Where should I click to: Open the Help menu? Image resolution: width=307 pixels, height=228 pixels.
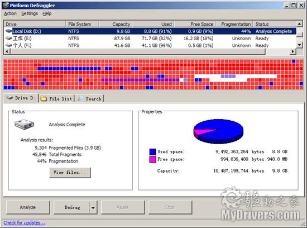point(47,13)
